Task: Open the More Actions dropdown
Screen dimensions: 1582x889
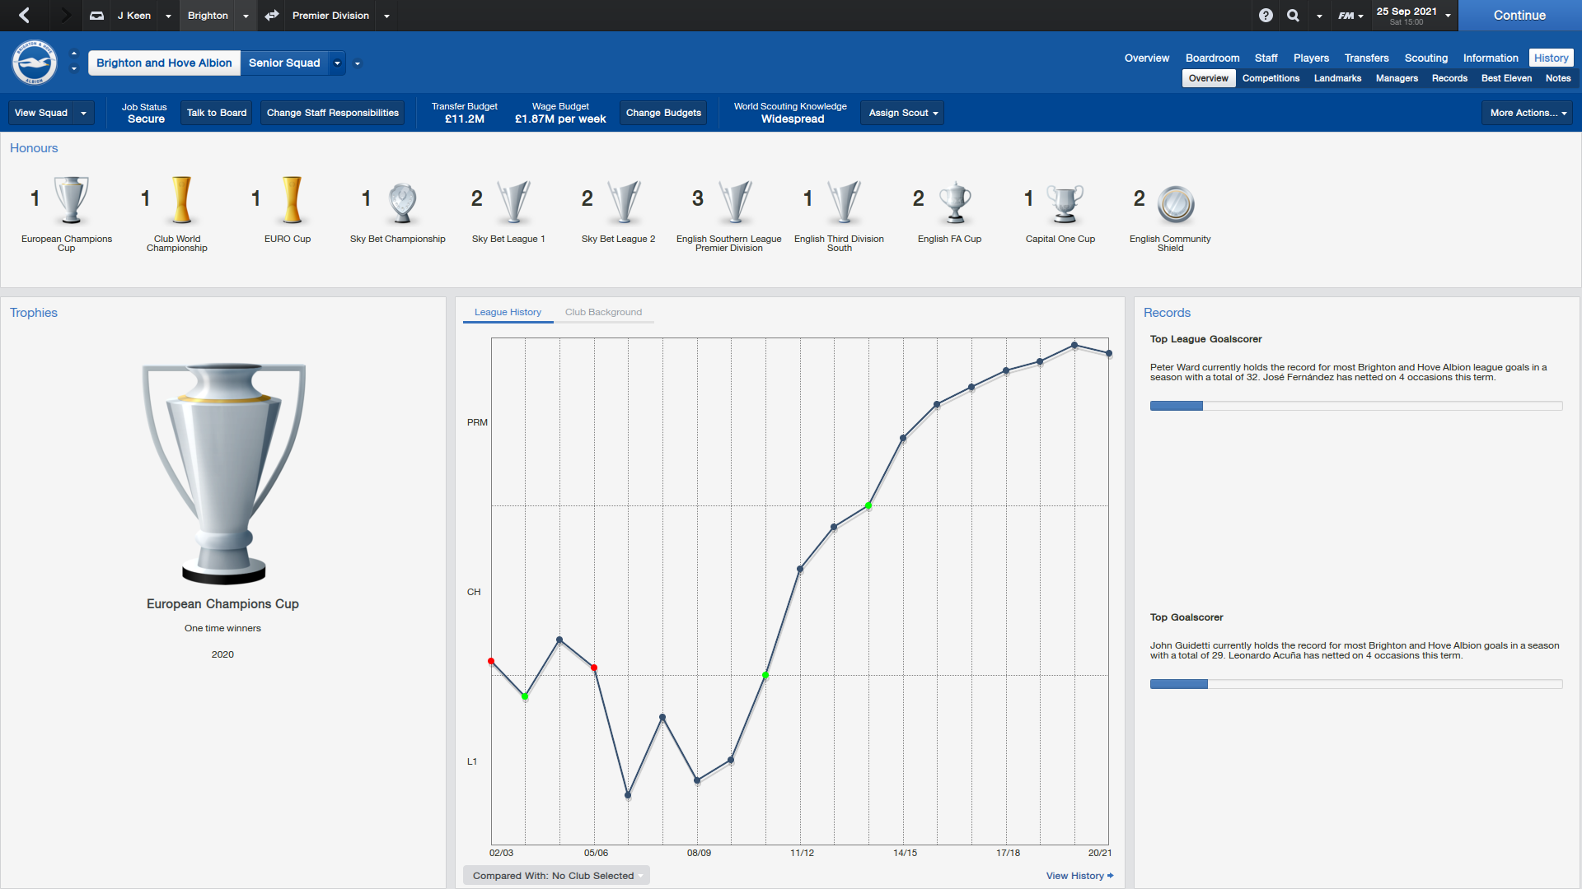Action: (x=1528, y=113)
